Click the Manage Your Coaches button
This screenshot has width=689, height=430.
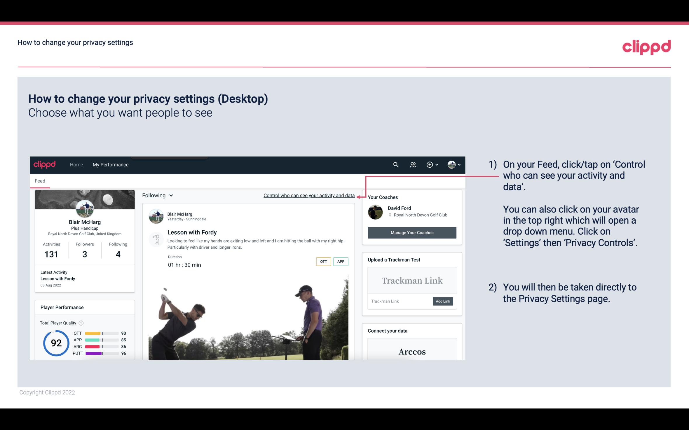click(411, 232)
